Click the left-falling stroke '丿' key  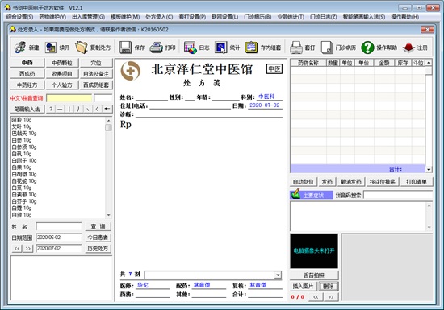coord(78,109)
